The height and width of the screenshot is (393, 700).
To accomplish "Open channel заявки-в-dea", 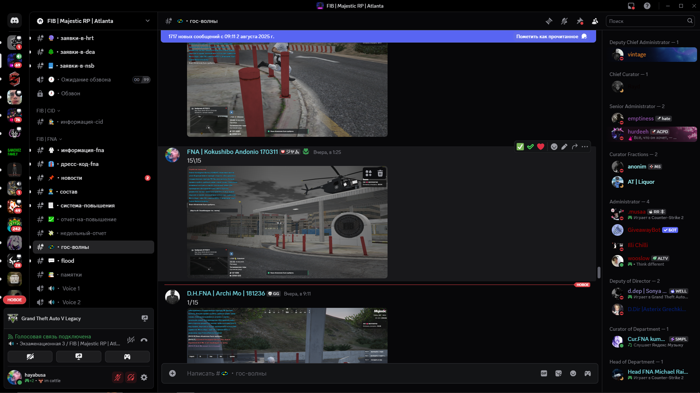I will point(93,52).
